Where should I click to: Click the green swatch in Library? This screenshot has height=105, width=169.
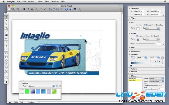27,91
